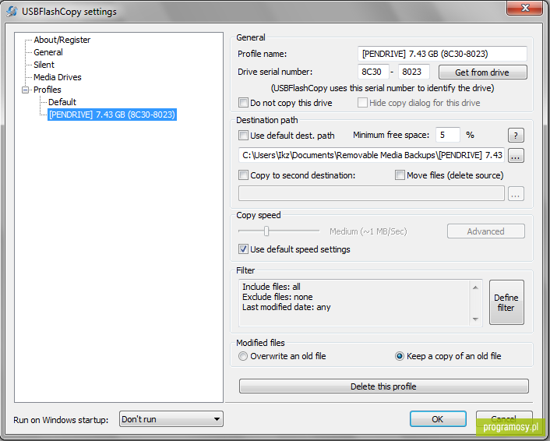Click serial number field 8023
This screenshot has width=550, height=441.
[x=414, y=72]
